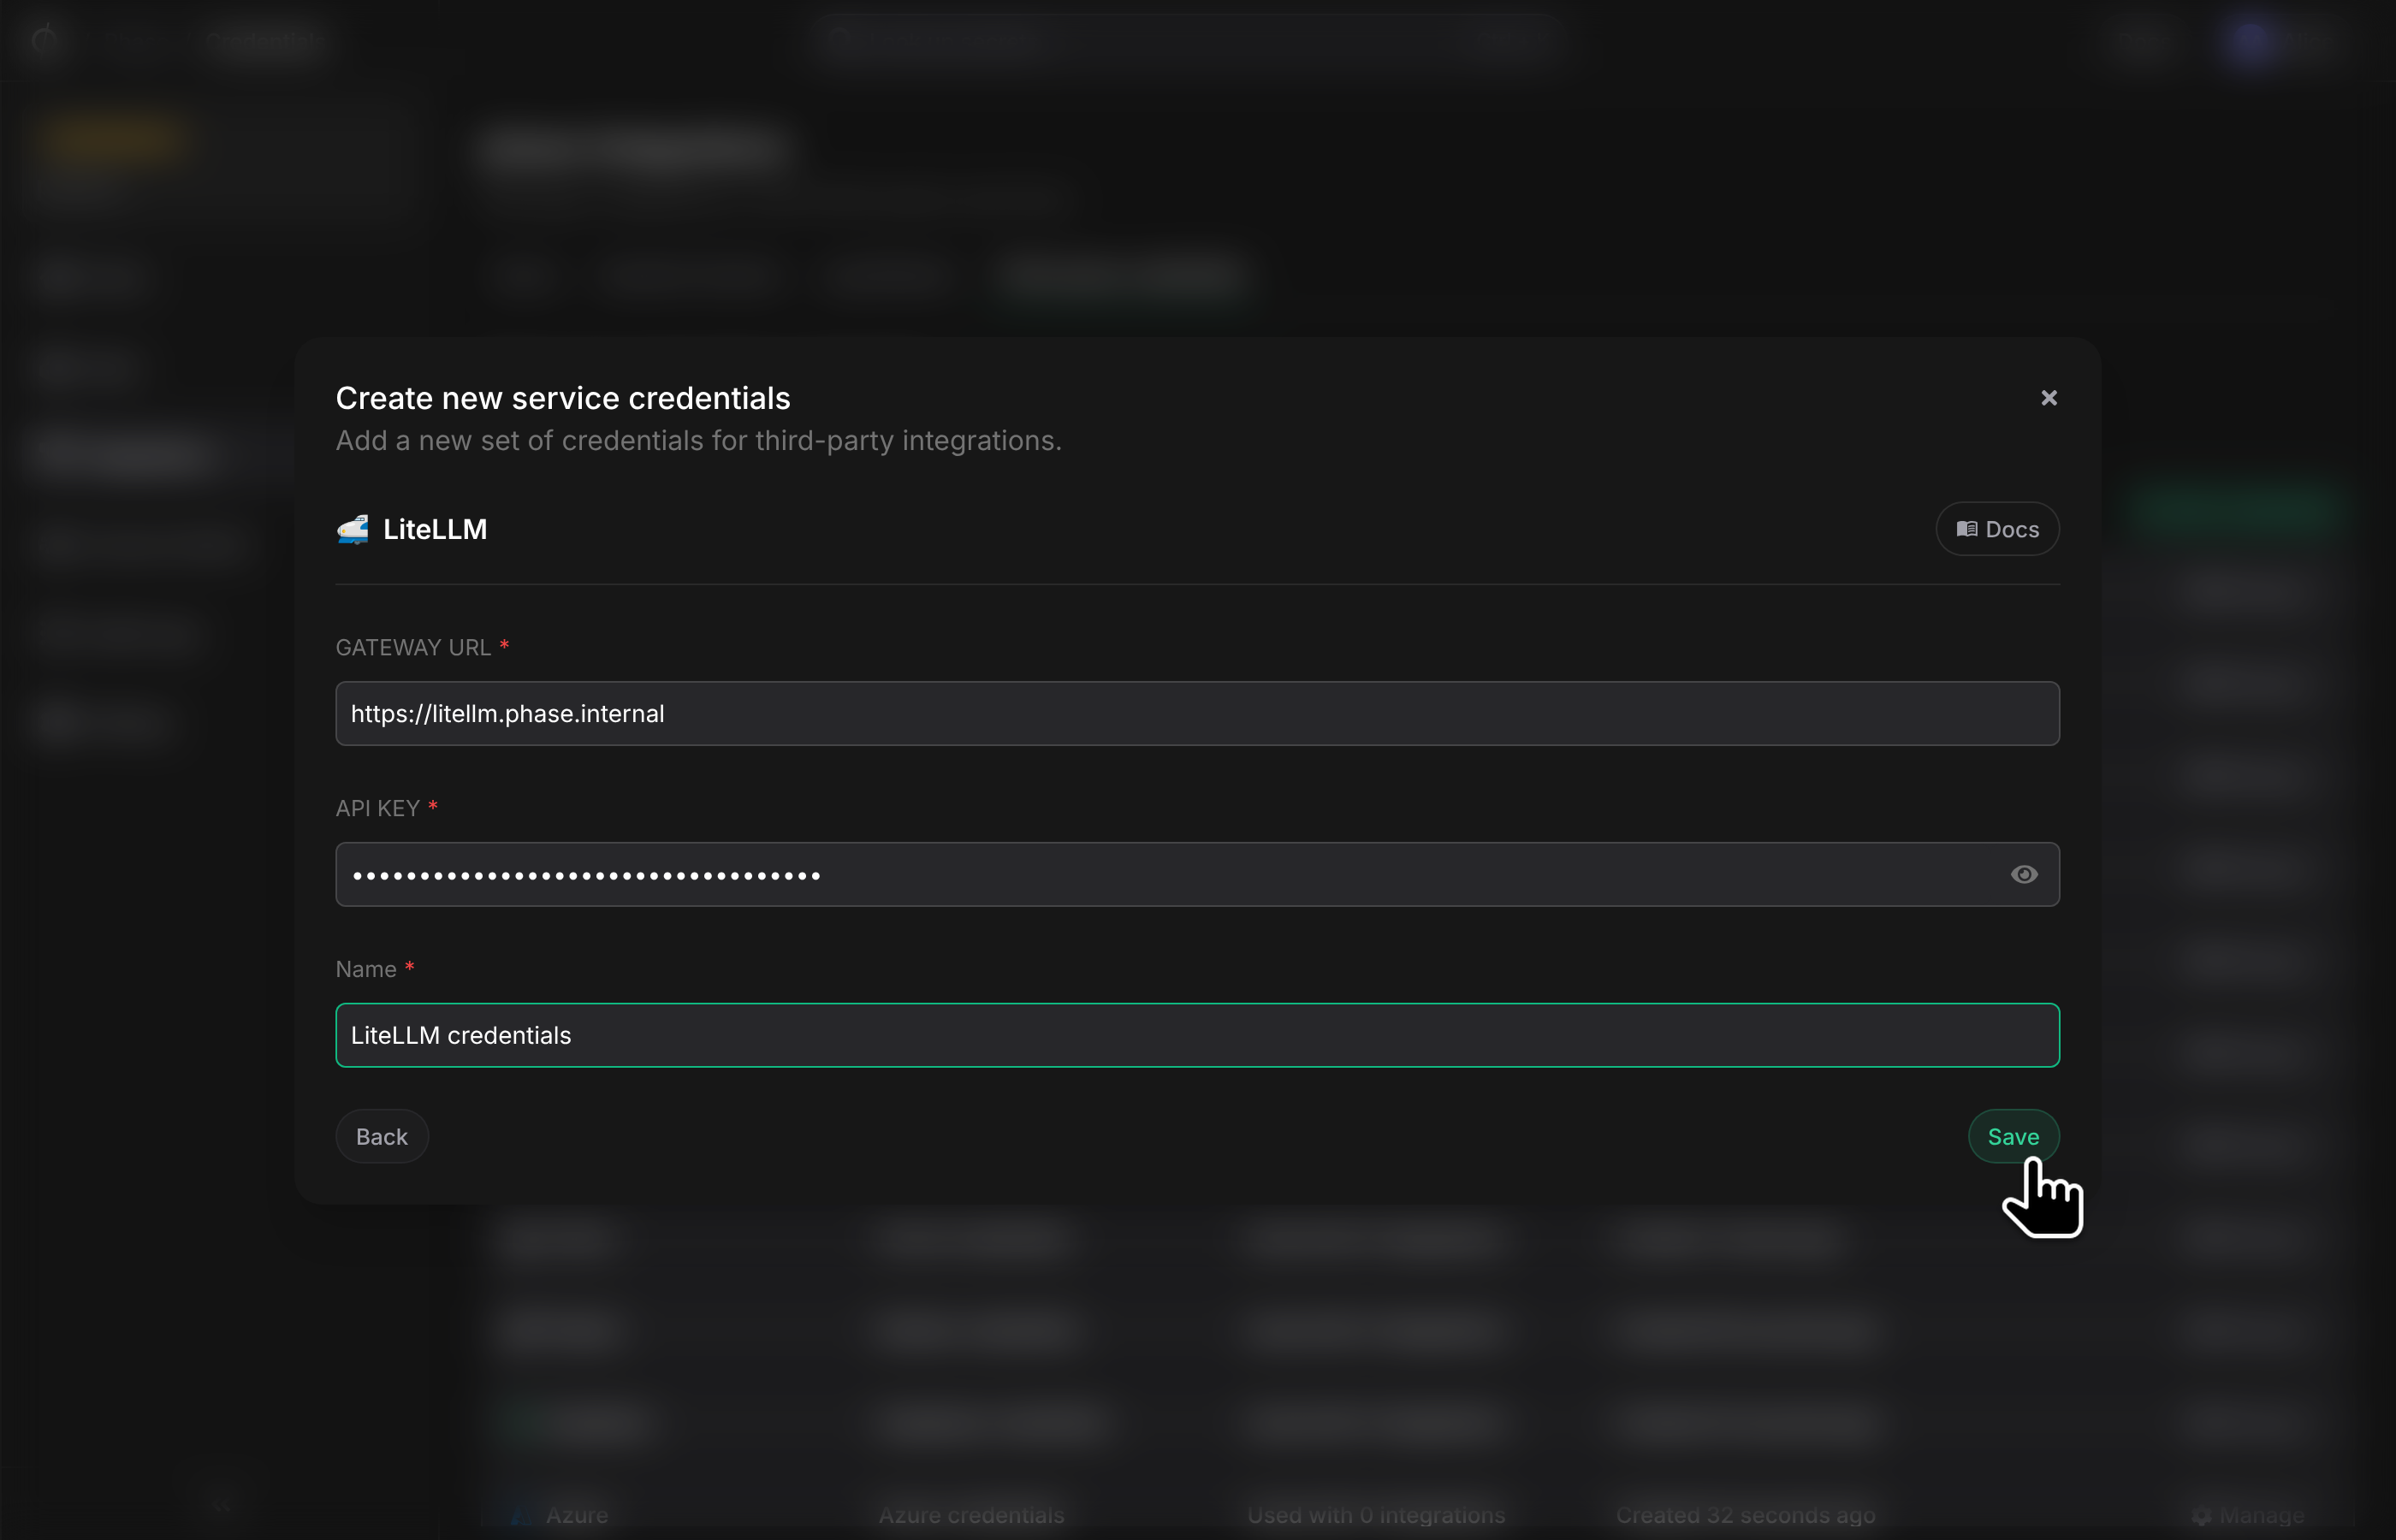Focus the Gateway URL input field
Viewport: 2396px width, 1540px height.
coord(1197,714)
